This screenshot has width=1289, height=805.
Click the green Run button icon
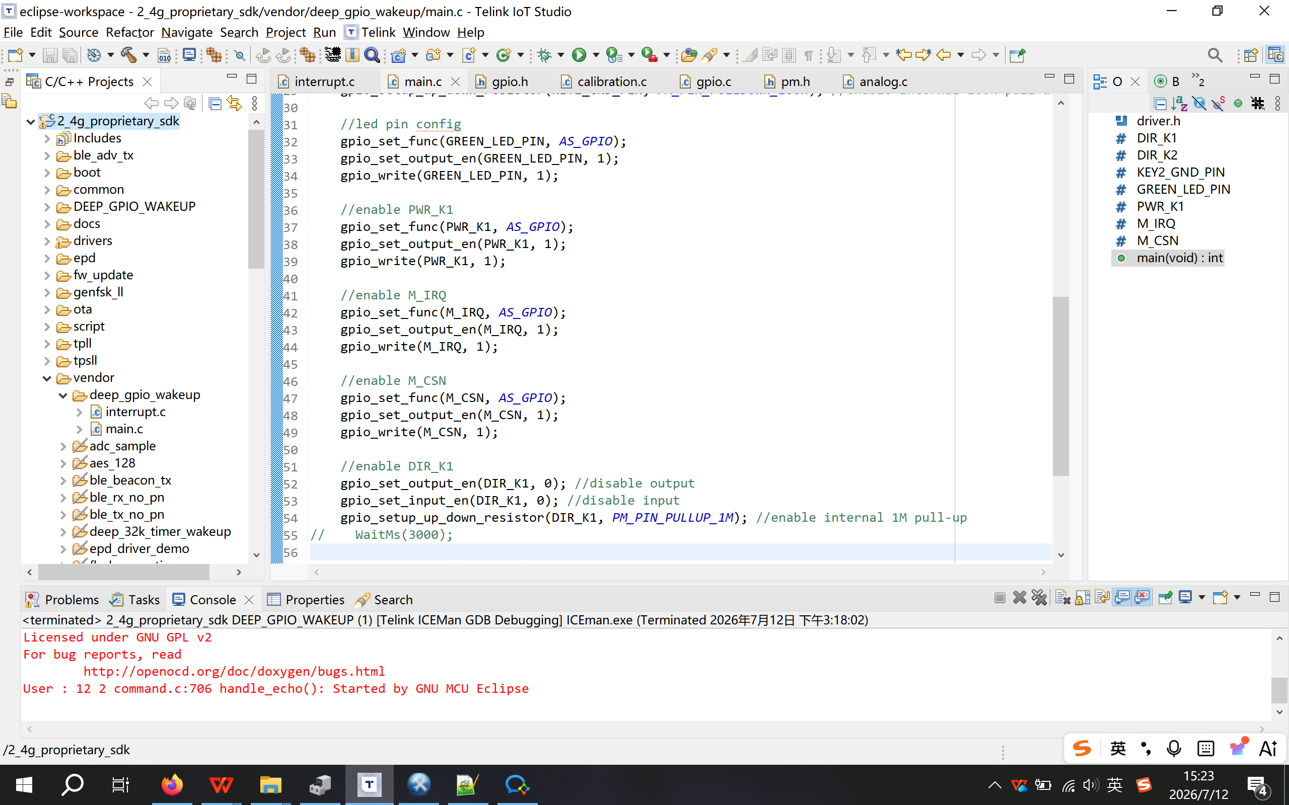[579, 55]
